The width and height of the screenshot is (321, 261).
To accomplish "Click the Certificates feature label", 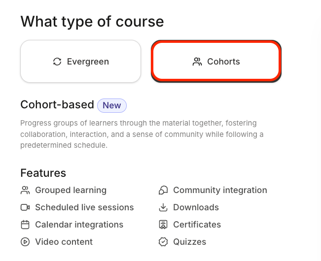I will pyautogui.click(x=197, y=225).
